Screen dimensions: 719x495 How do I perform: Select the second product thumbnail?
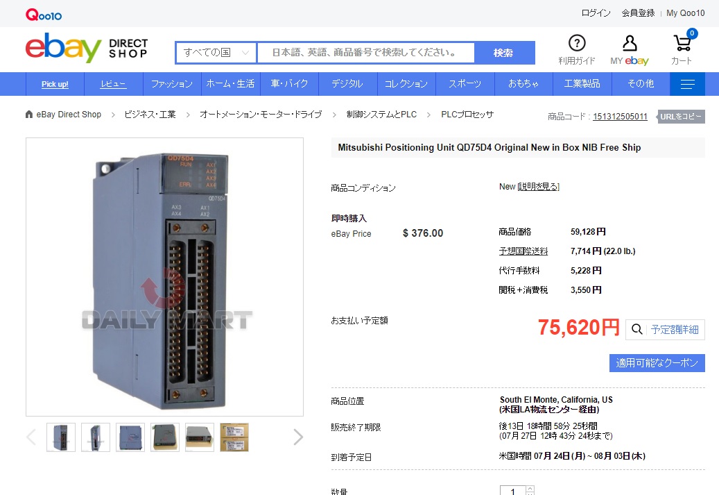(x=96, y=437)
